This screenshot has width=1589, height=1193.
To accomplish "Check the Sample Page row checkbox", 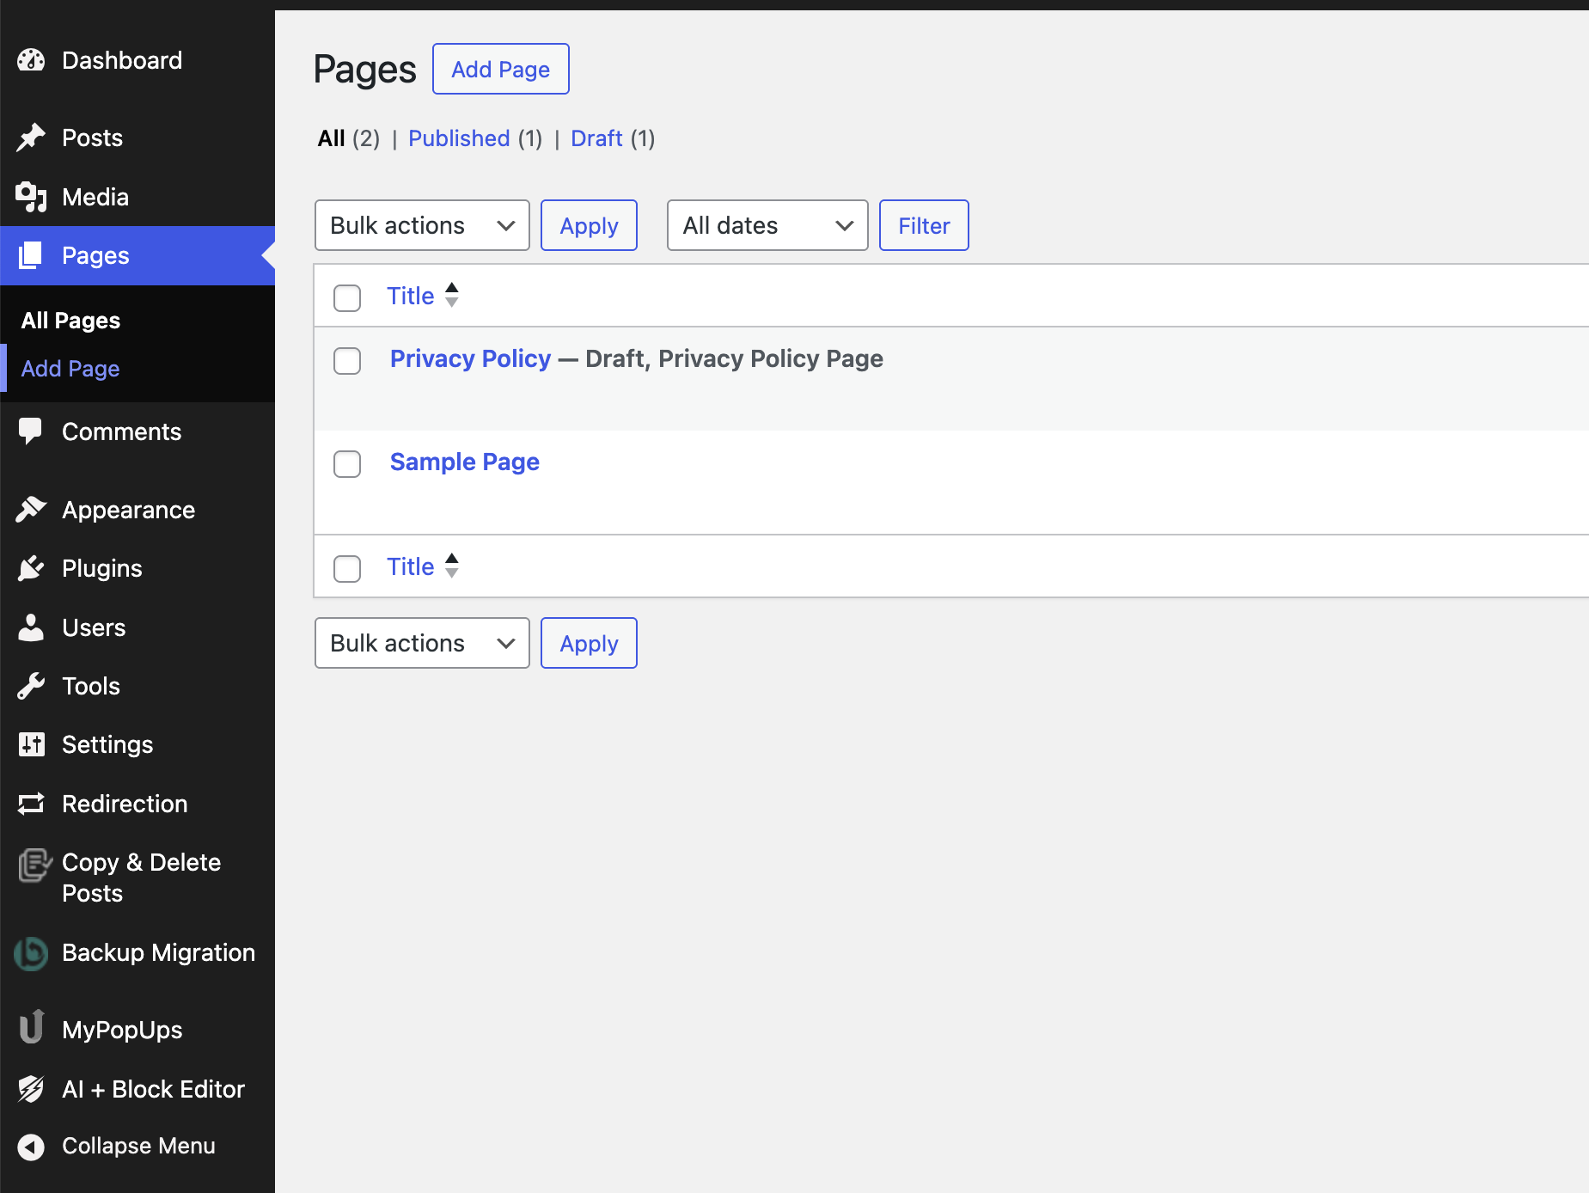I will point(347,464).
